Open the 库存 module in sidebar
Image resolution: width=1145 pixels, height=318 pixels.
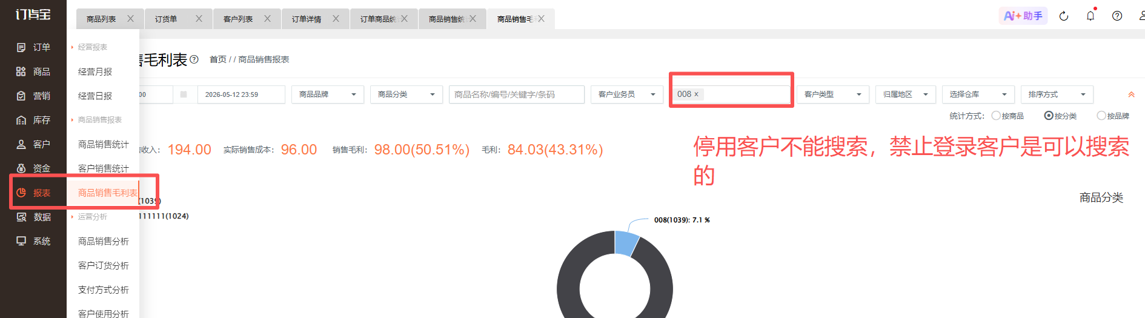click(x=33, y=120)
